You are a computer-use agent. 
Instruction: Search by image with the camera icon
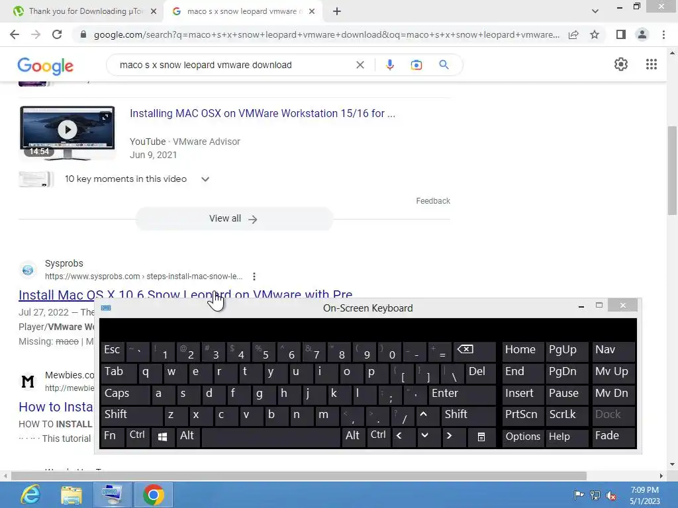pos(416,65)
